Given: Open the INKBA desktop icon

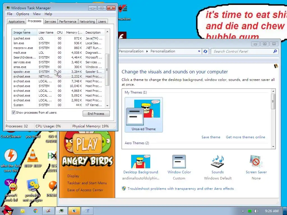Looking at the screenshot, I should point(52,188).
